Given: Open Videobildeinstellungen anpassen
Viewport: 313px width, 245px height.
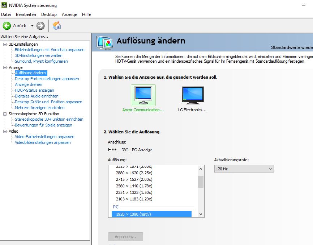Looking at the screenshot, I should (43, 142).
